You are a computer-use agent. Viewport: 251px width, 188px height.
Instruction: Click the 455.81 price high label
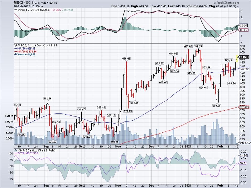pyautogui.click(x=198, y=46)
